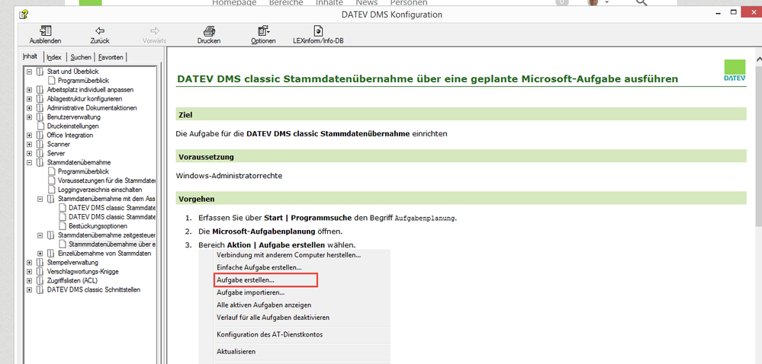Click the Ausblenden toolbar icon
Viewport: 762px width, 364px height.
pyautogui.click(x=45, y=30)
